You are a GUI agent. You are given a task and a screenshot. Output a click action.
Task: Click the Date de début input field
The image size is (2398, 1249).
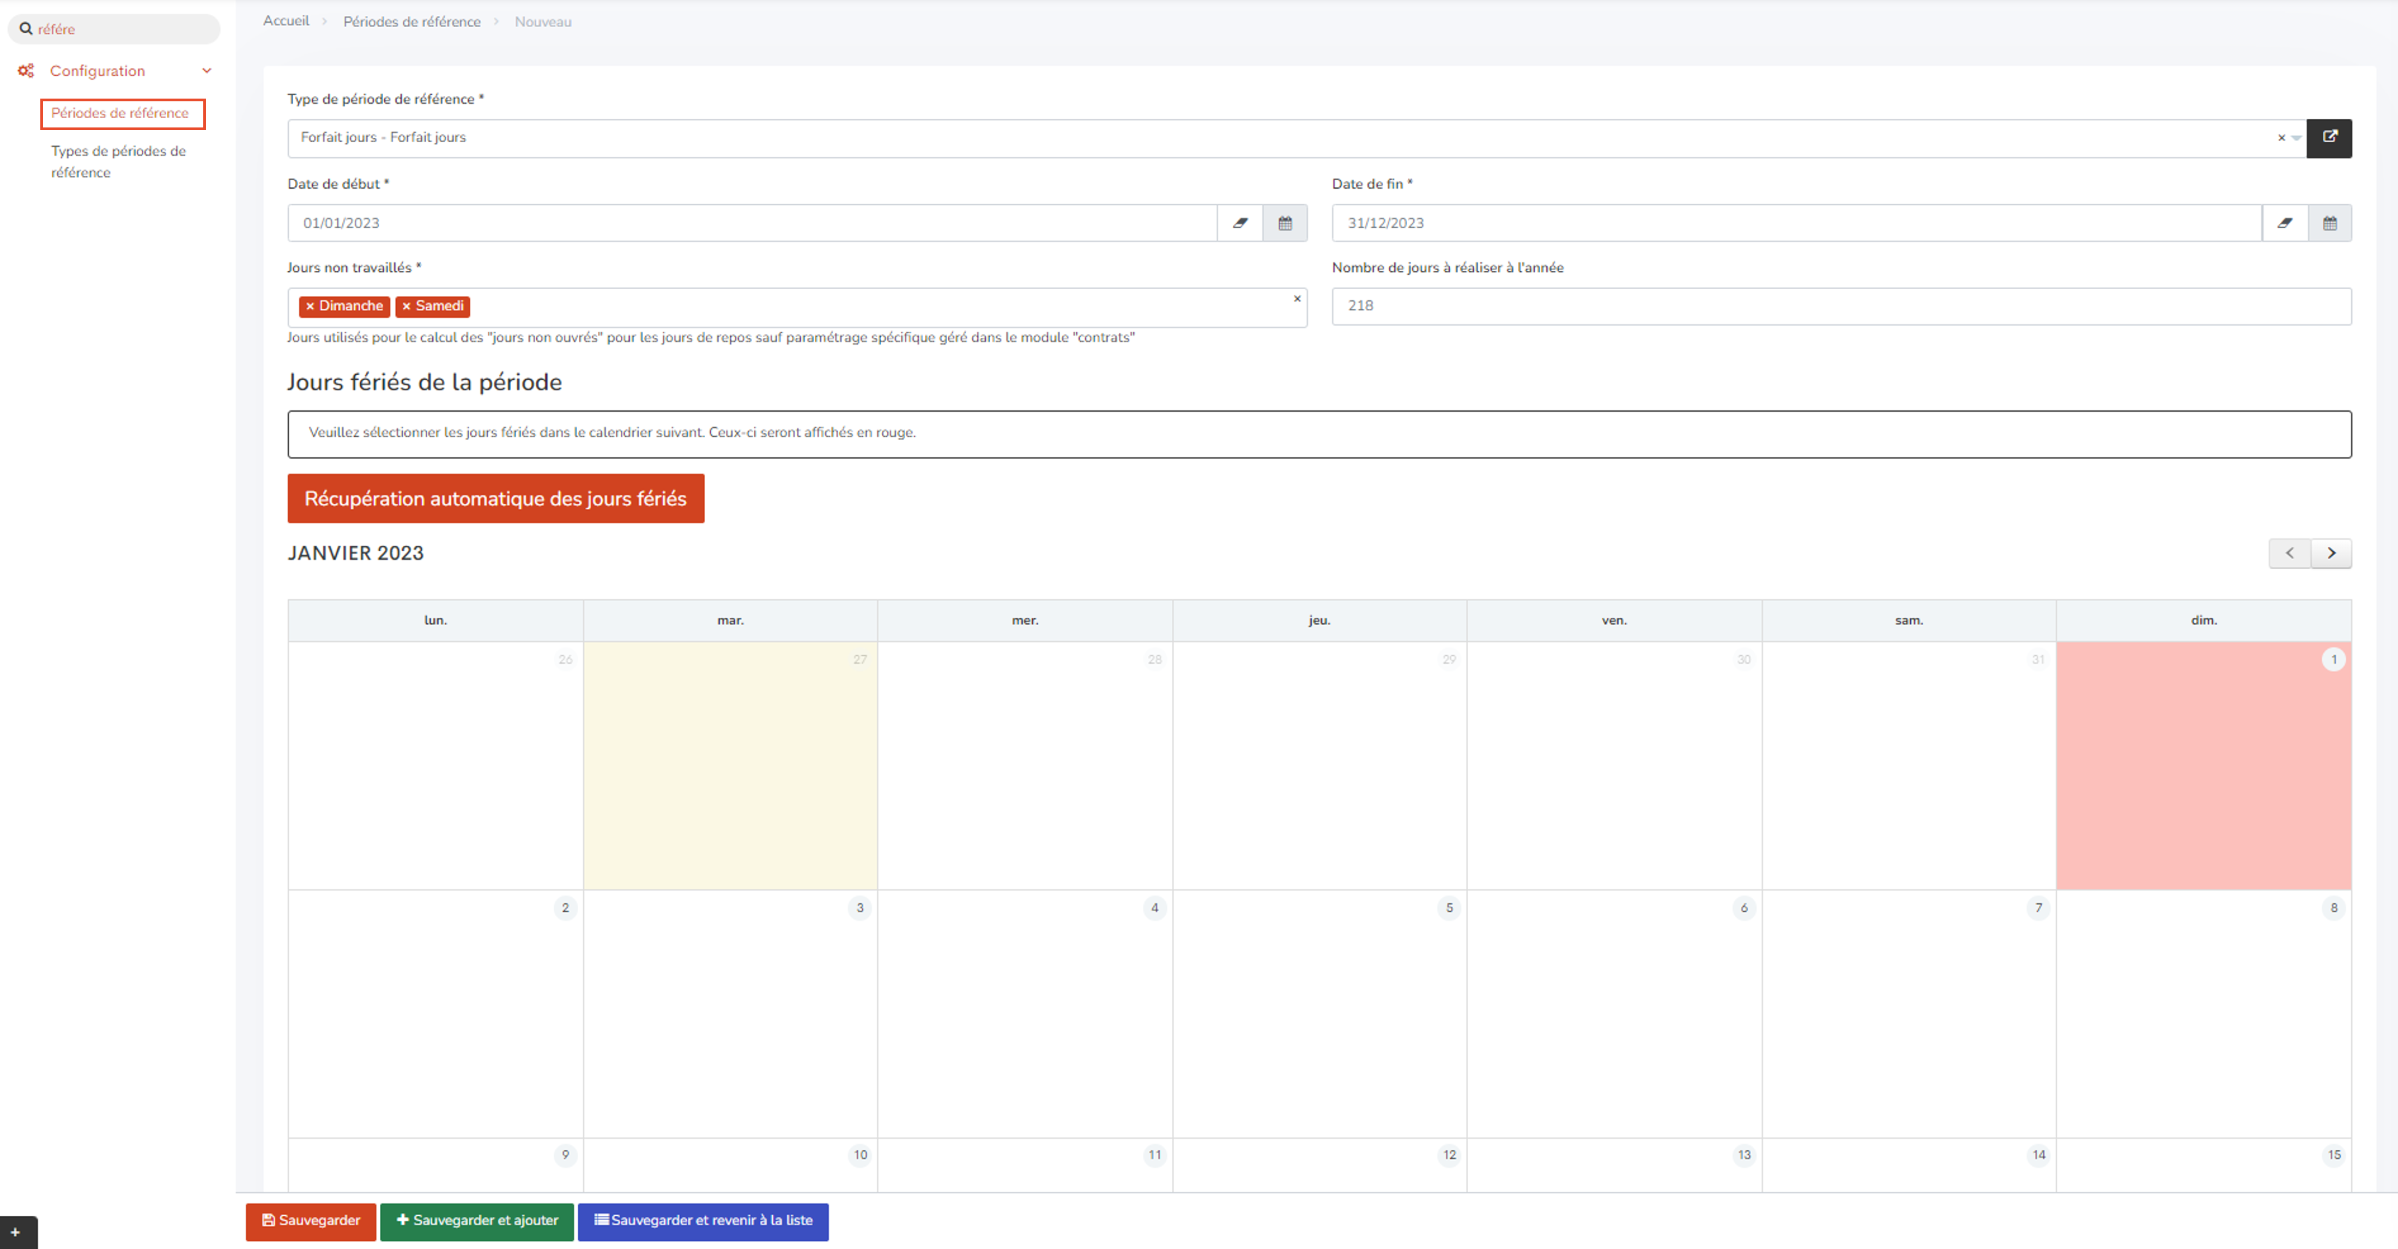752,223
